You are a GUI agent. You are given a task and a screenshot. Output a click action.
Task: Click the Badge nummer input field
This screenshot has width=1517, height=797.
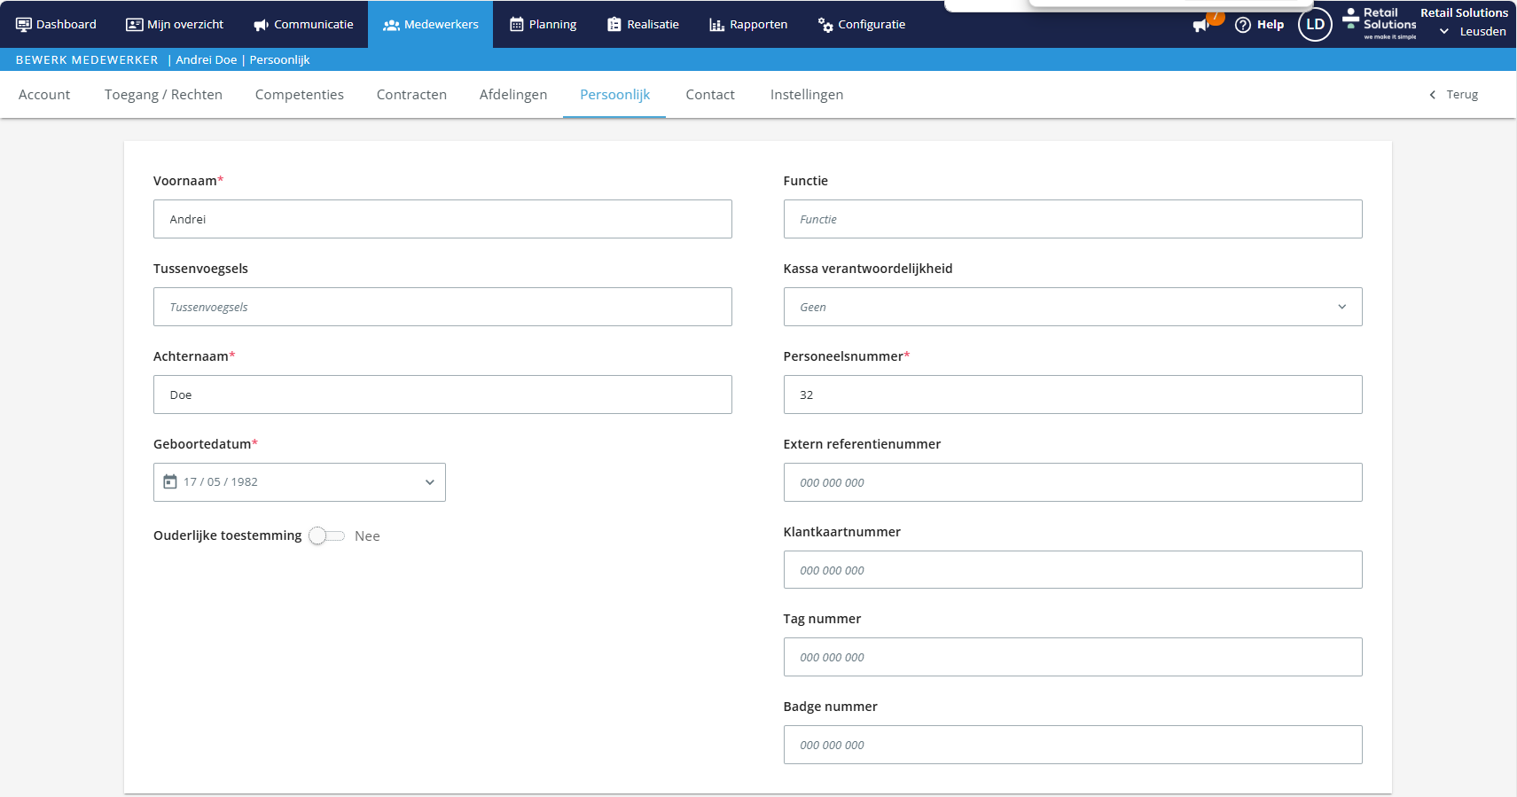[x=1073, y=745]
